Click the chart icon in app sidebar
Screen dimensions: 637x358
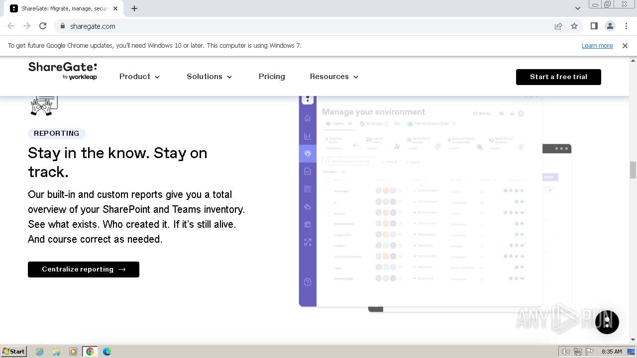[x=308, y=136]
